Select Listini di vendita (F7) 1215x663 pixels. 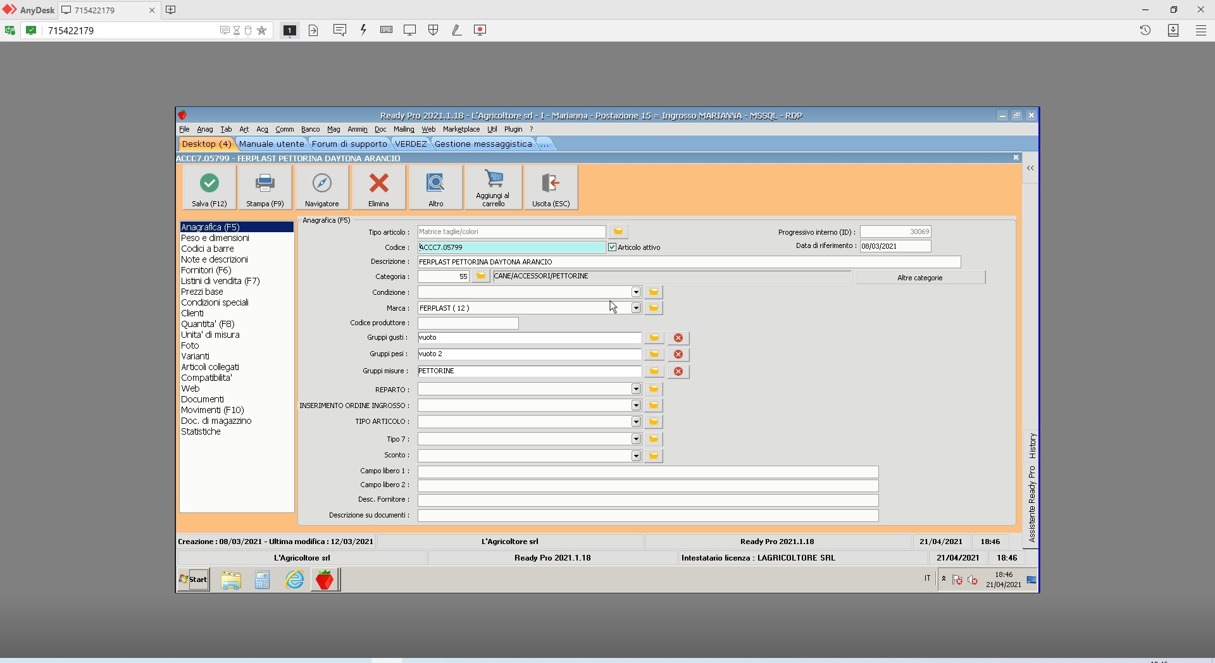220,281
